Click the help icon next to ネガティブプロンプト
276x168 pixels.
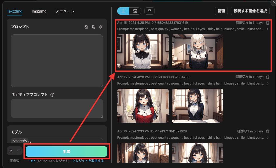point(52,95)
